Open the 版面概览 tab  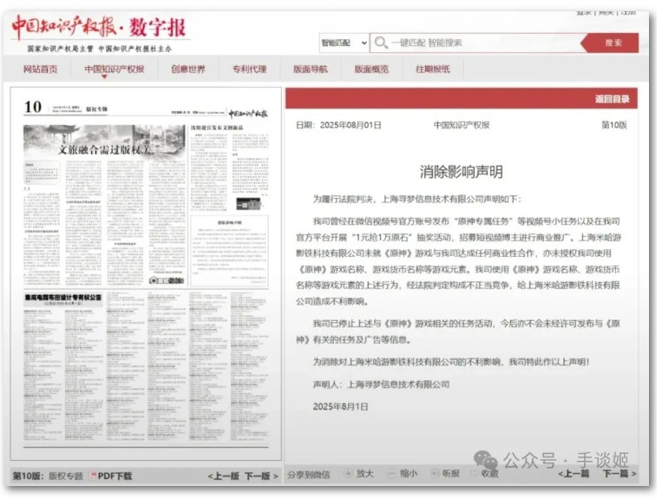tap(371, 69)
